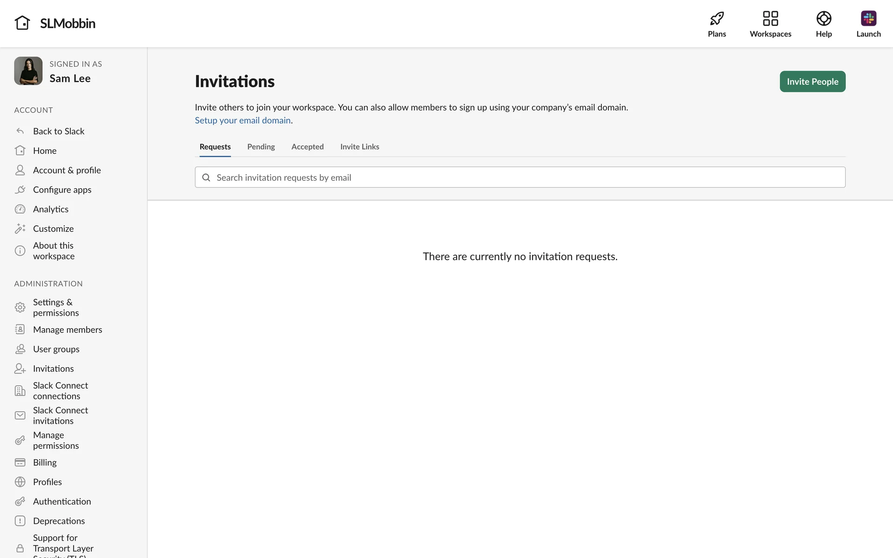Click the Customize magic wand icon
The height and width of the screenshot is (558, 893).
click(20, 229)
